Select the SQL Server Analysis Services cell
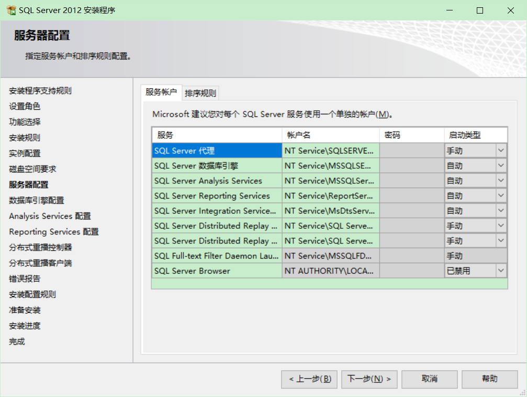 click(217, 181)
